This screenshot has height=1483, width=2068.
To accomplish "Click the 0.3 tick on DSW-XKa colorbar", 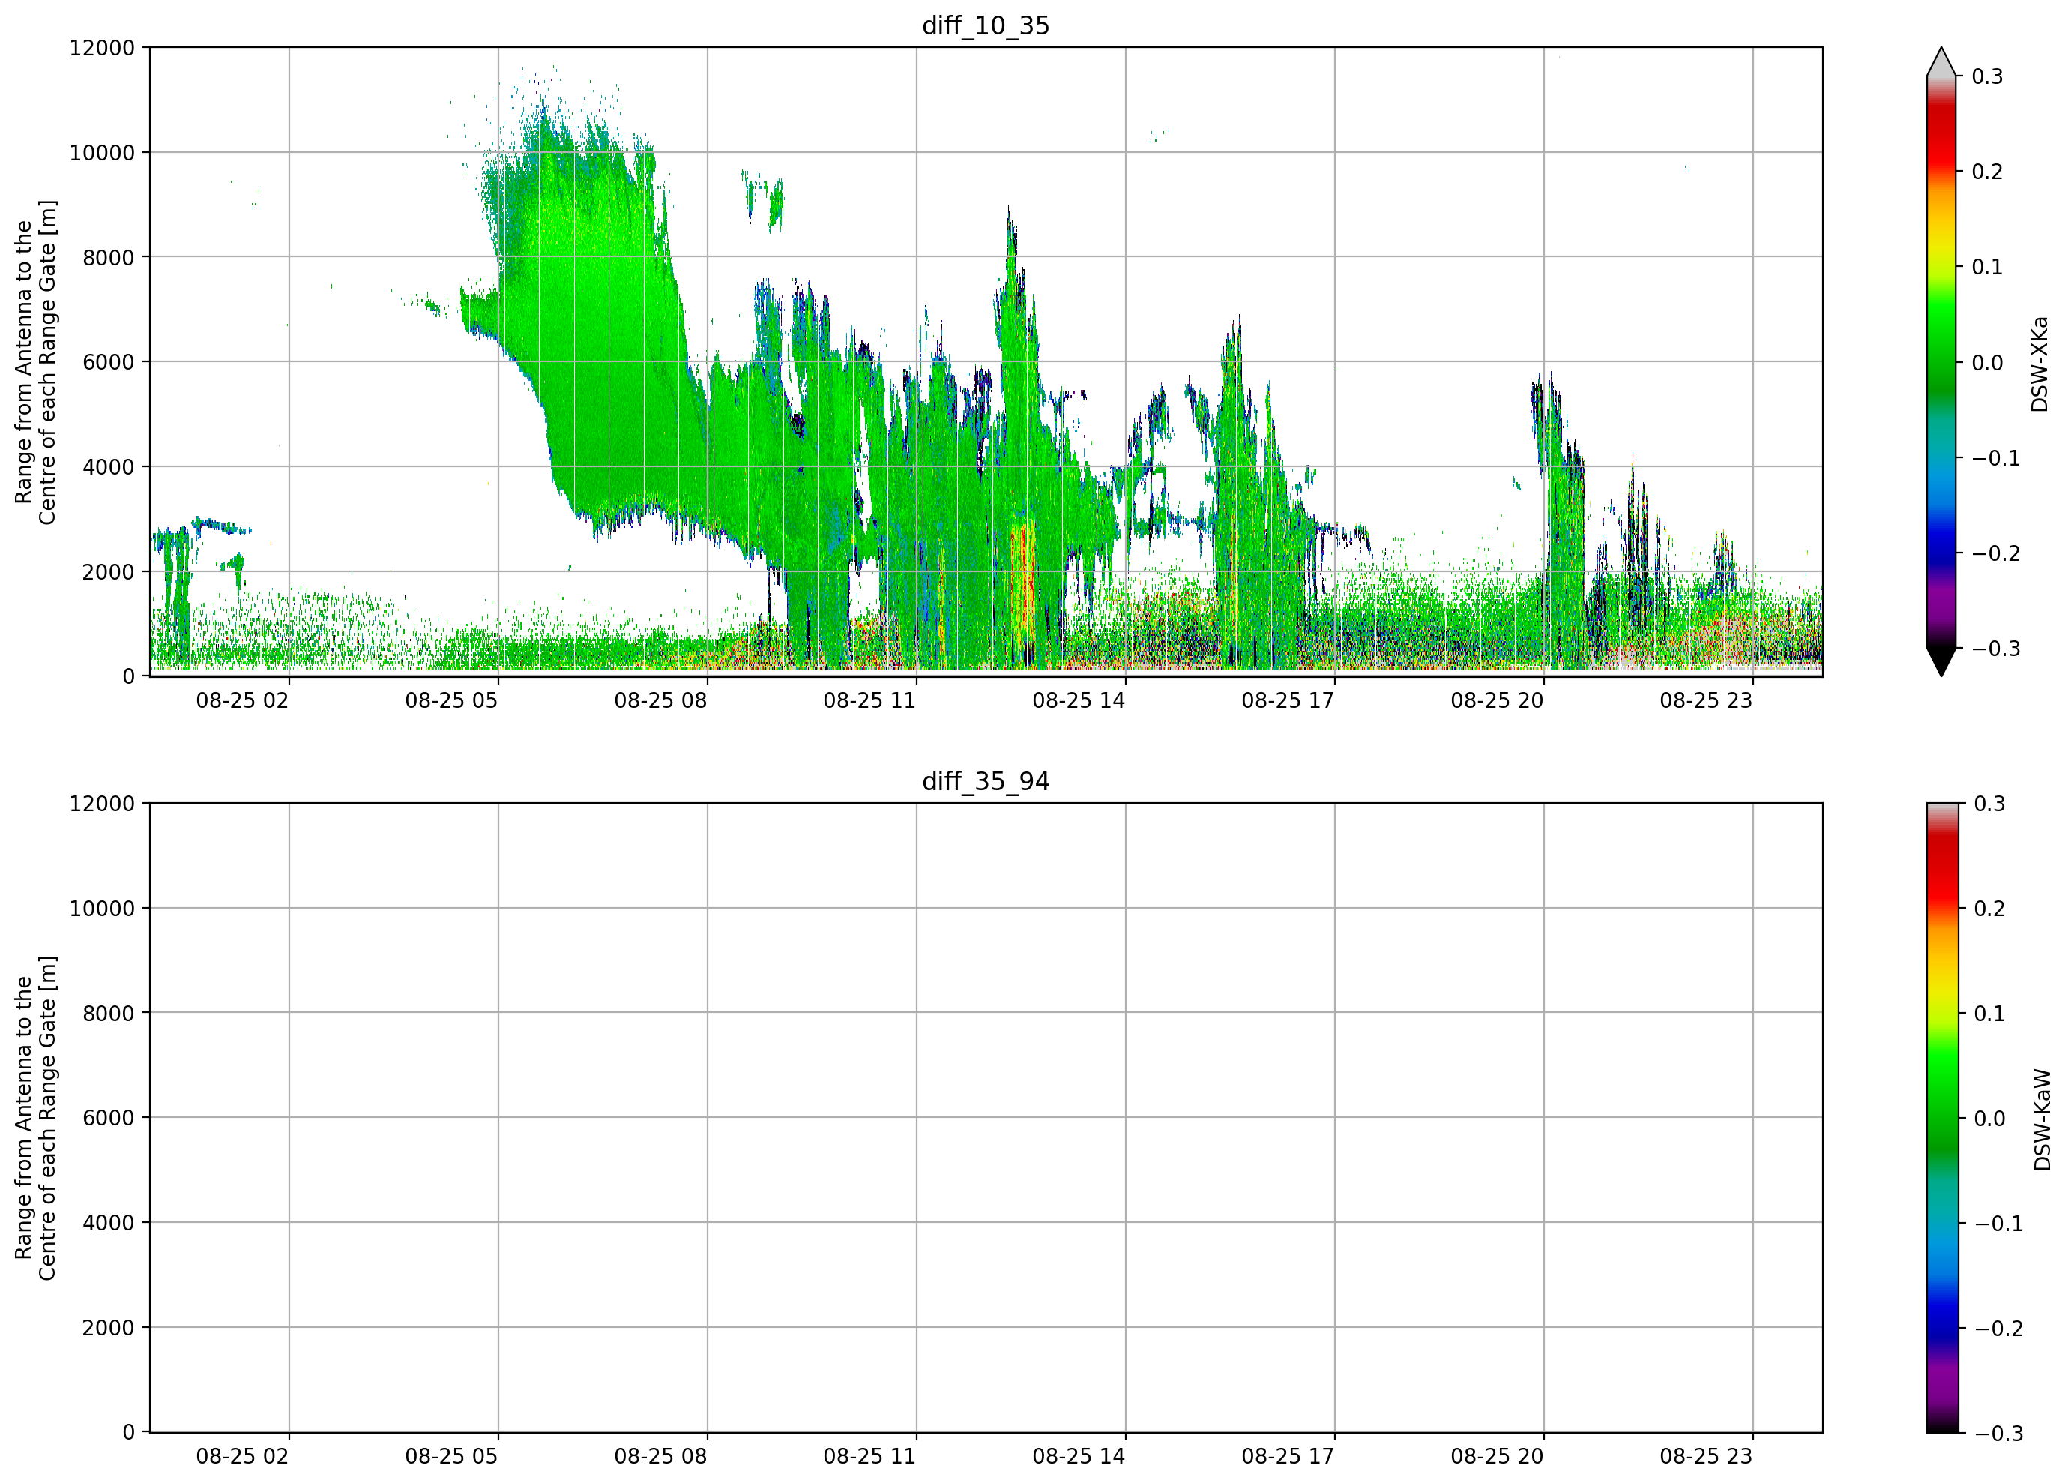I will pyautogui.click(x=1987, y=76).
